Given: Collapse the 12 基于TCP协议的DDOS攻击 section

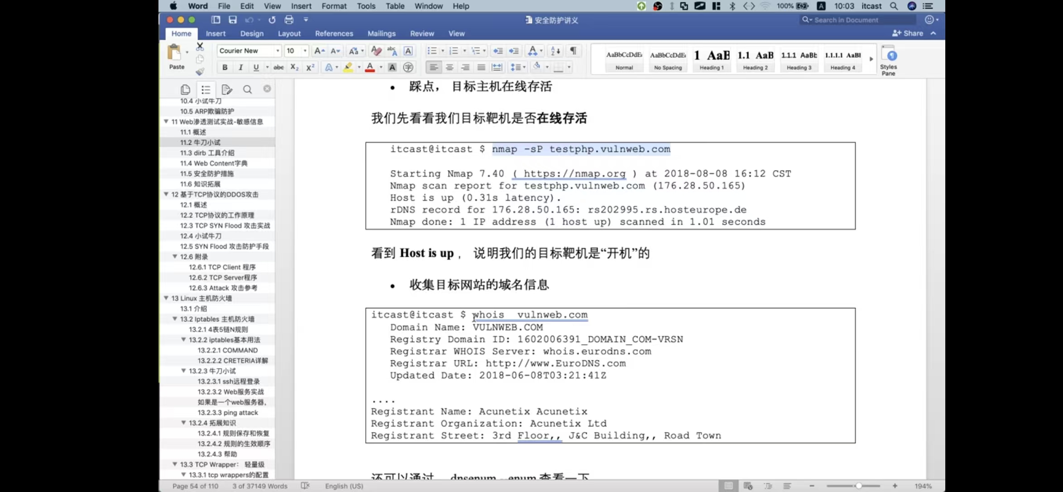Looking at the screenshot, I should point(166,194).
